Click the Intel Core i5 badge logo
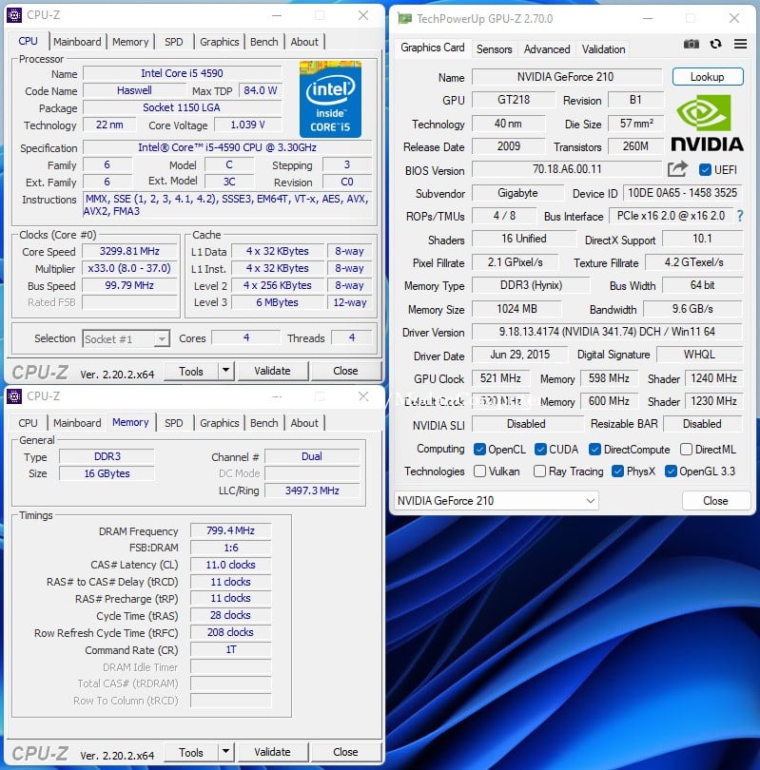The image size is (760, 770). tap(331, 99)
